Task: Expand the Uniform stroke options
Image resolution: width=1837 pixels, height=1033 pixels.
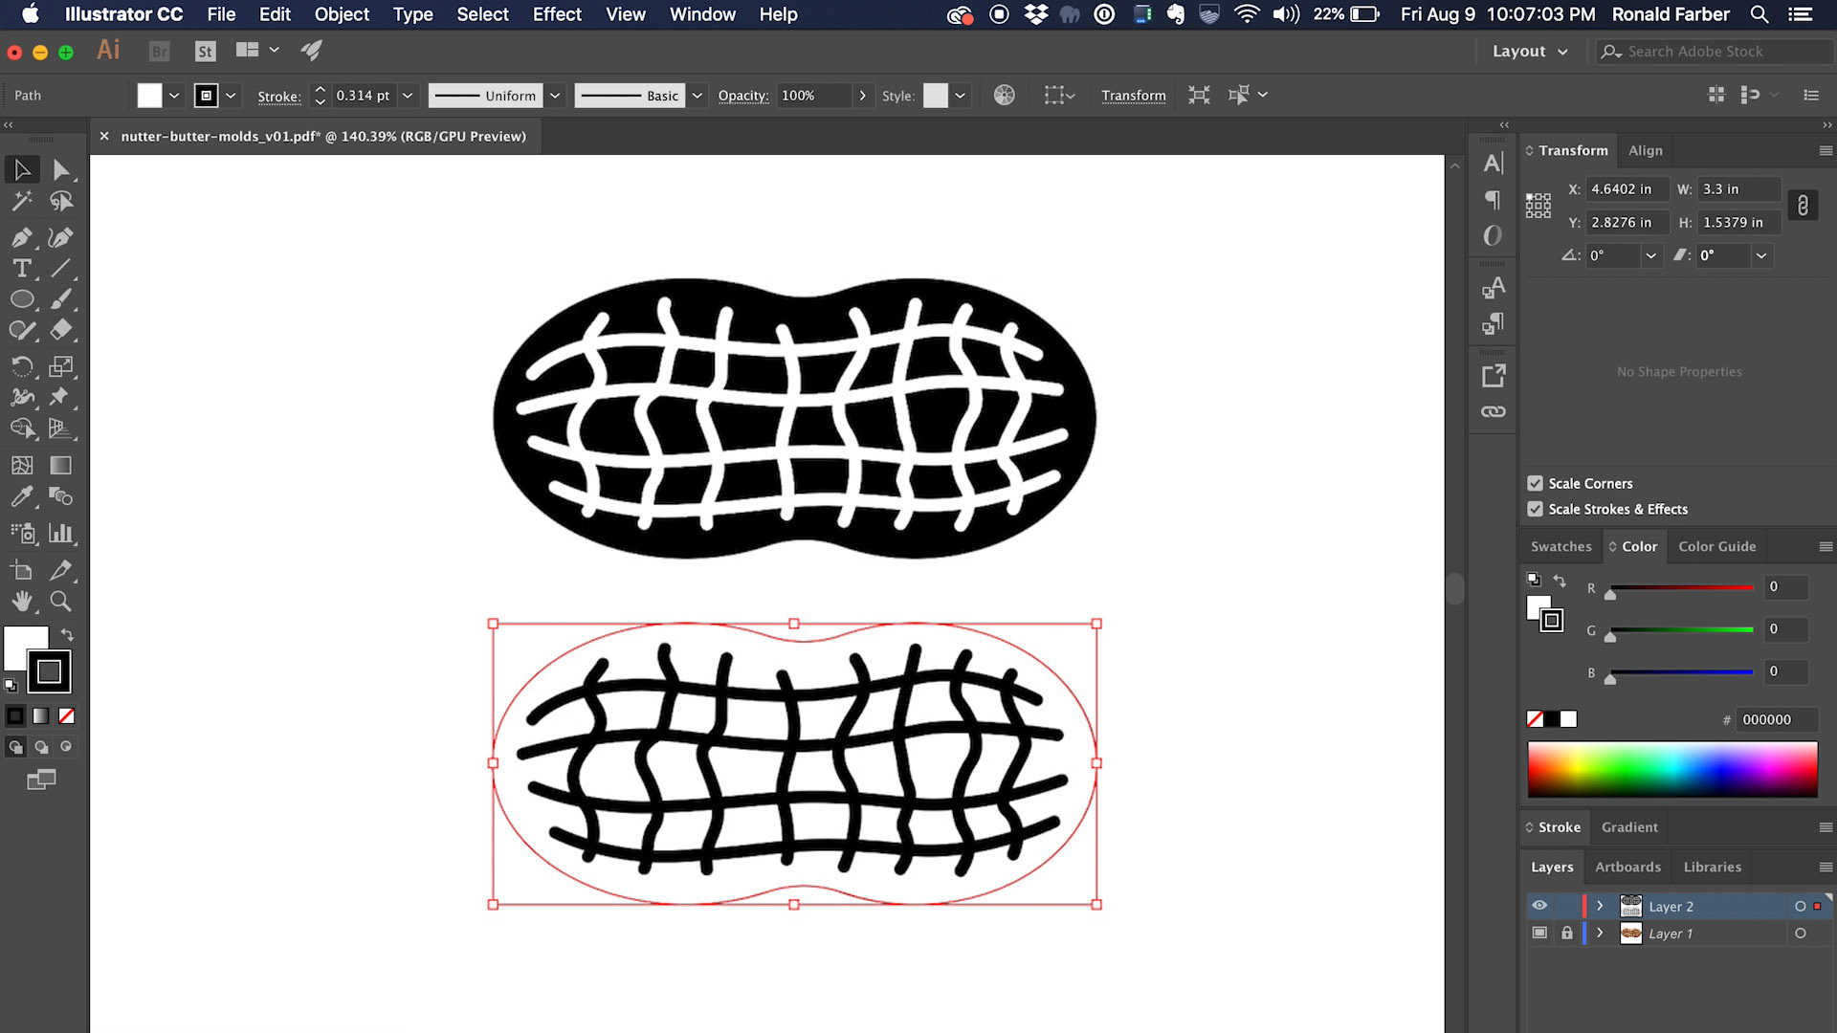Action: pos(554,95)
